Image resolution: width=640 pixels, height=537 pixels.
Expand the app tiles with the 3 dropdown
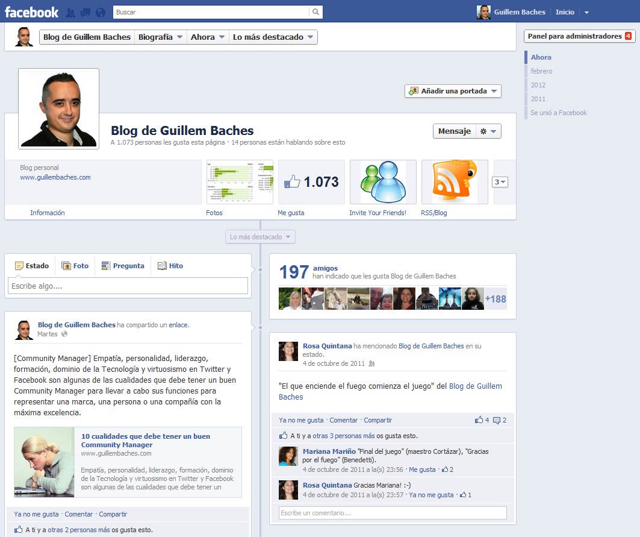tap(500, 182)
